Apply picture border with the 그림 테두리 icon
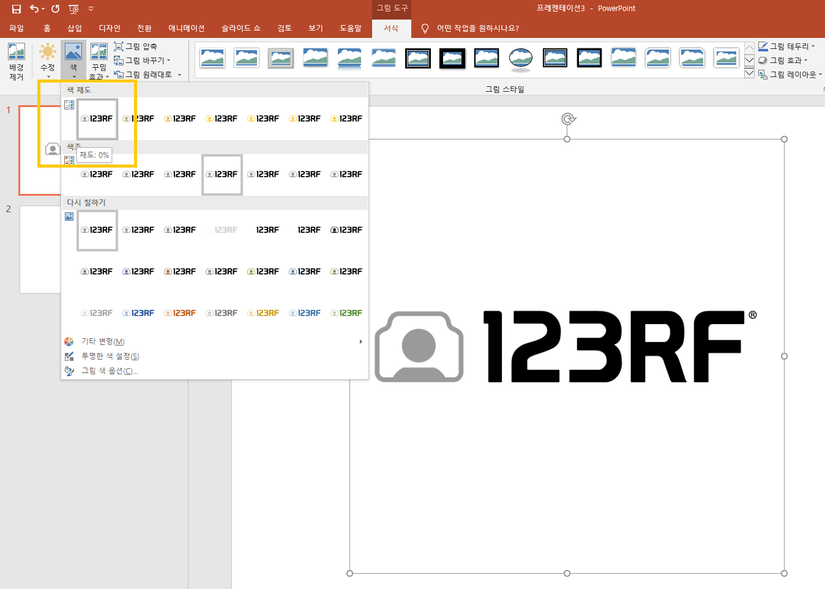The image size is (825, 589). tap(763, 46)
